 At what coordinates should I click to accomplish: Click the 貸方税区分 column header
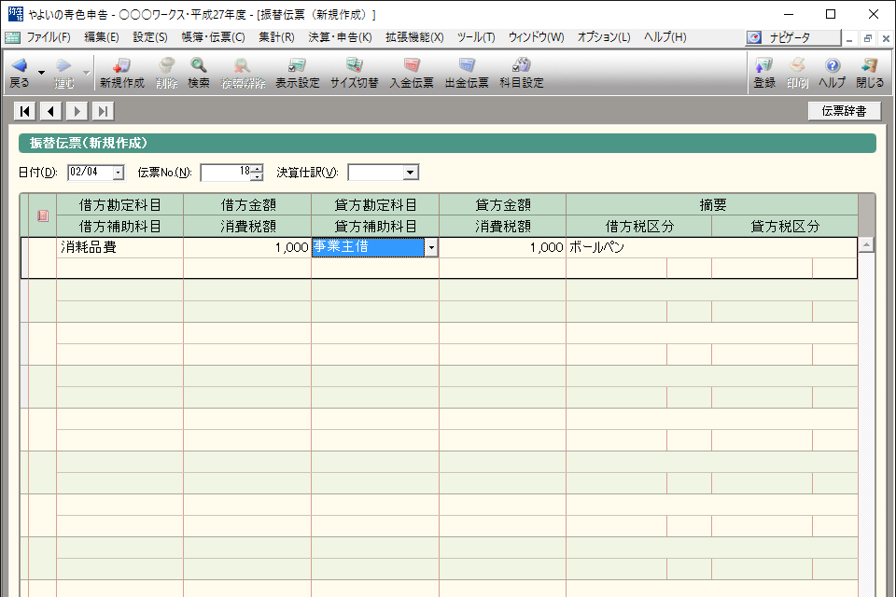(785, 227)
